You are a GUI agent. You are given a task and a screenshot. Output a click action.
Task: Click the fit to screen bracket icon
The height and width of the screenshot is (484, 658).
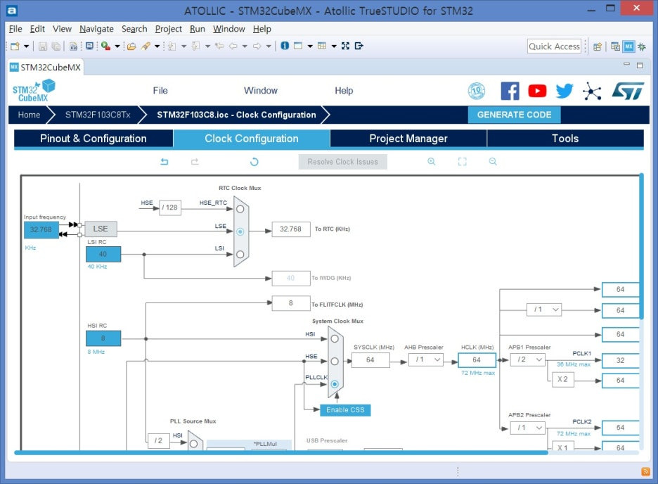click(462, 162)
